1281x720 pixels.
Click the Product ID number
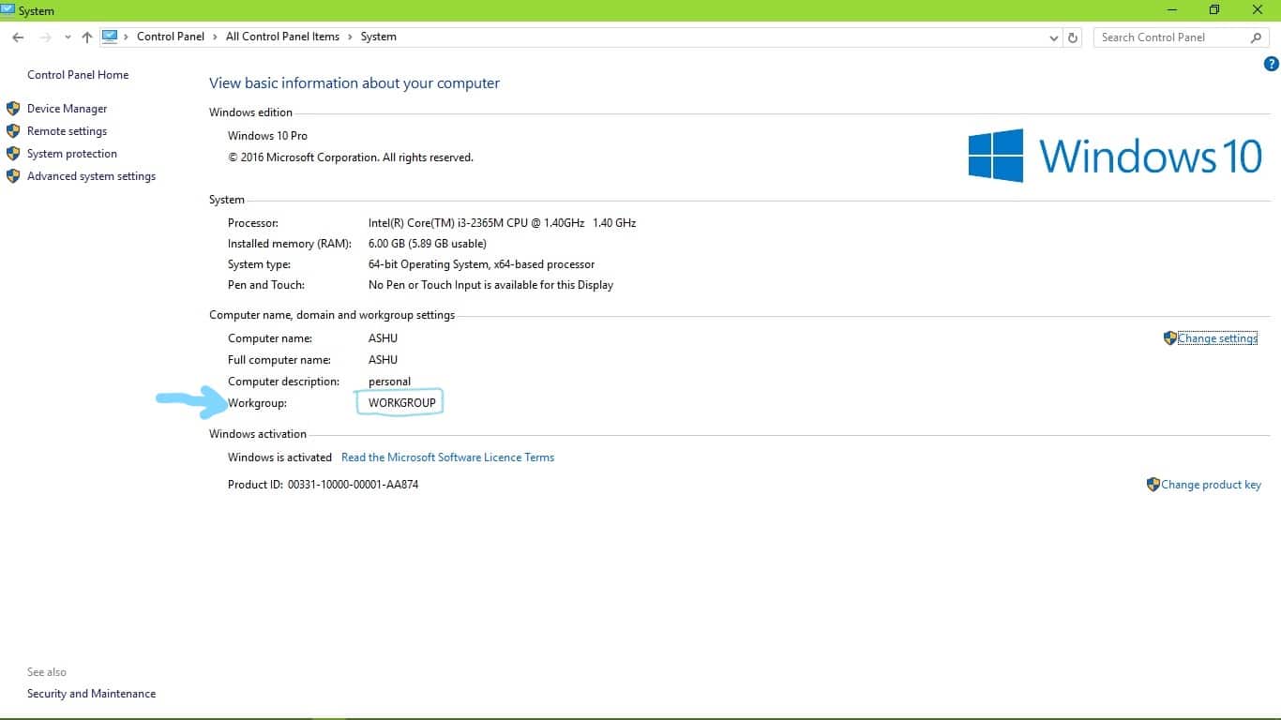point(353,485)
